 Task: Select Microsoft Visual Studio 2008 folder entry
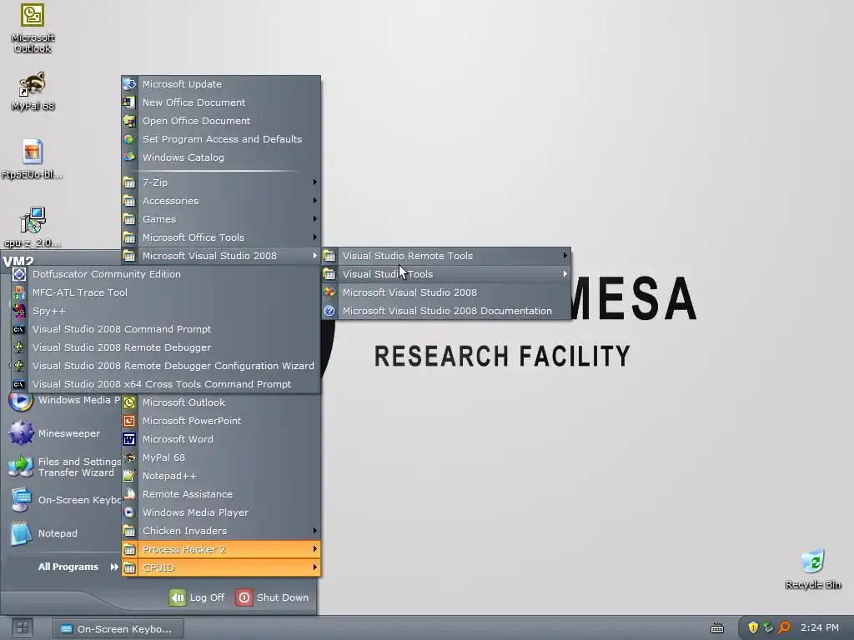pos(220,256)
